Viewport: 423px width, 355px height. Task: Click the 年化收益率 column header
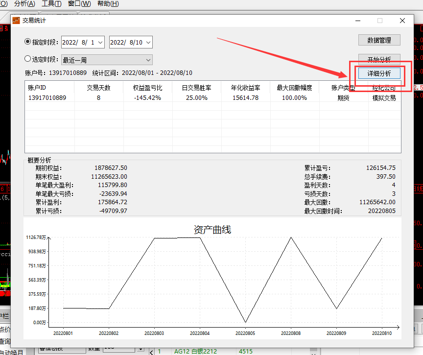[245, 88]
